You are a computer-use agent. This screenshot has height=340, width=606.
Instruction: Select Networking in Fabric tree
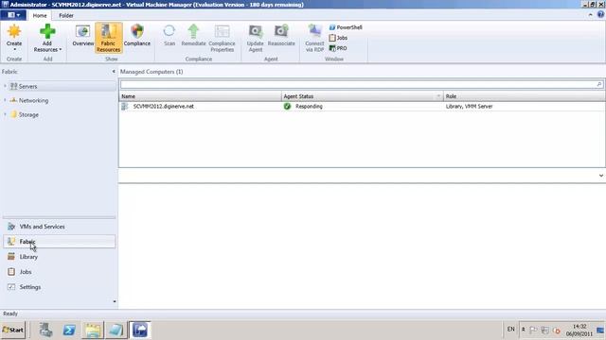coord(34,101)
